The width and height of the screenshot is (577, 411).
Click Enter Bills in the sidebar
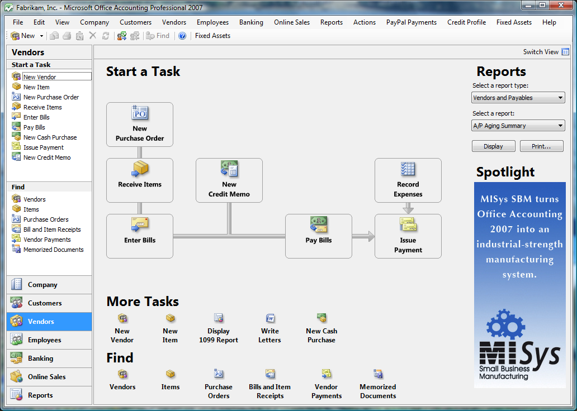(36, 117)
